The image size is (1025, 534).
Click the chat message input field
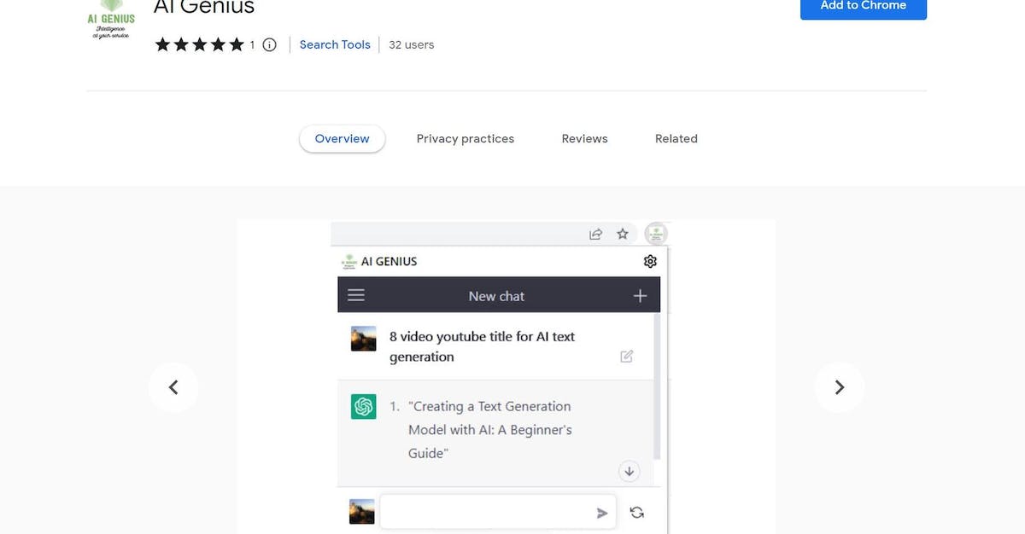coord(497,512)
